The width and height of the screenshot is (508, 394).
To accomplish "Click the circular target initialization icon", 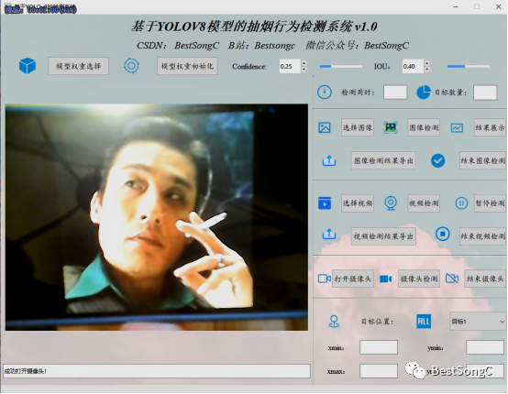I will click(131, 66).
